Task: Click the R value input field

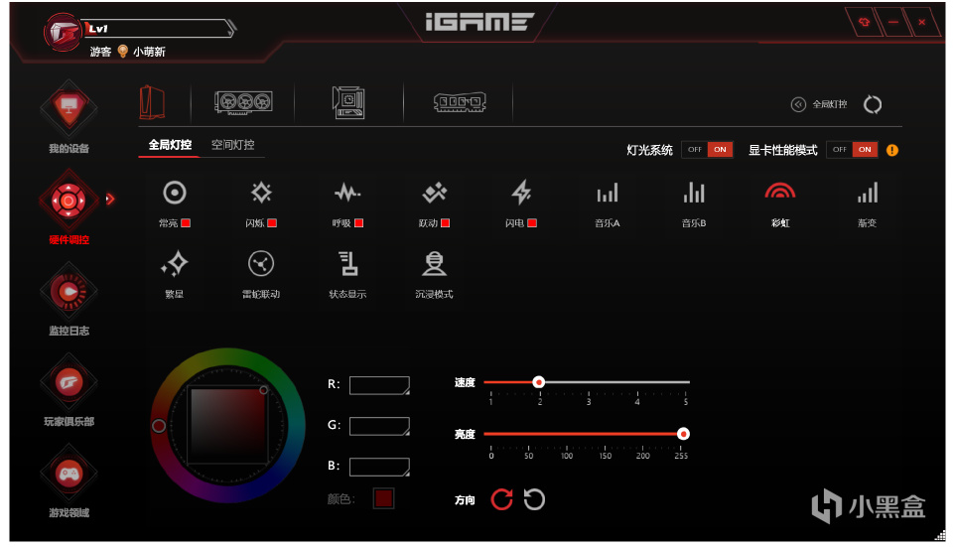Action: click(x=379, y=385)
